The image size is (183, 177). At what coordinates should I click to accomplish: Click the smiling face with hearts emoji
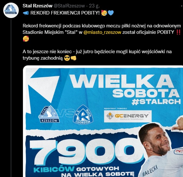click(26, 39)
